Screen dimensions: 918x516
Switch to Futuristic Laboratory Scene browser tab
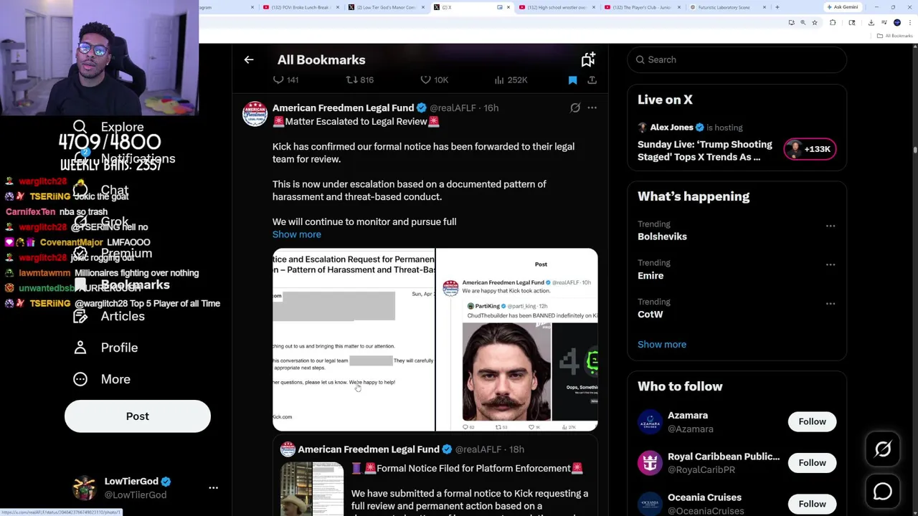click(729, 7)
